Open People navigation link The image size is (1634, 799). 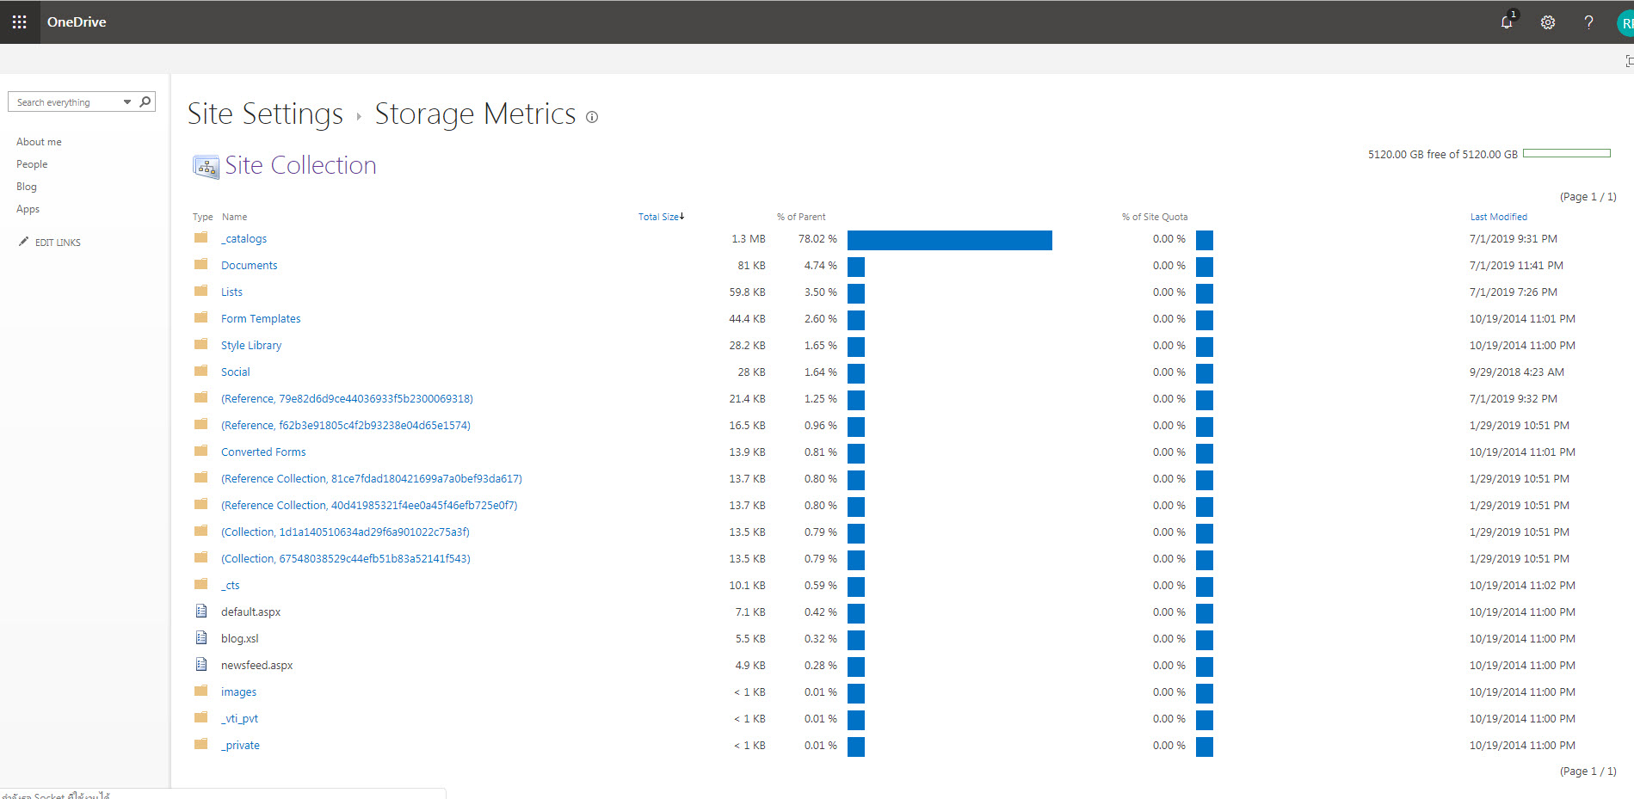[32, 164]
